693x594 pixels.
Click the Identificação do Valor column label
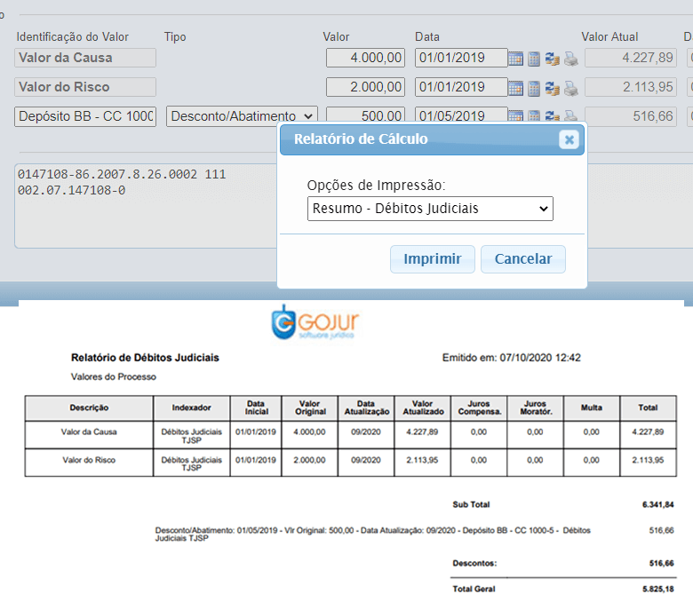coord(73,36)
